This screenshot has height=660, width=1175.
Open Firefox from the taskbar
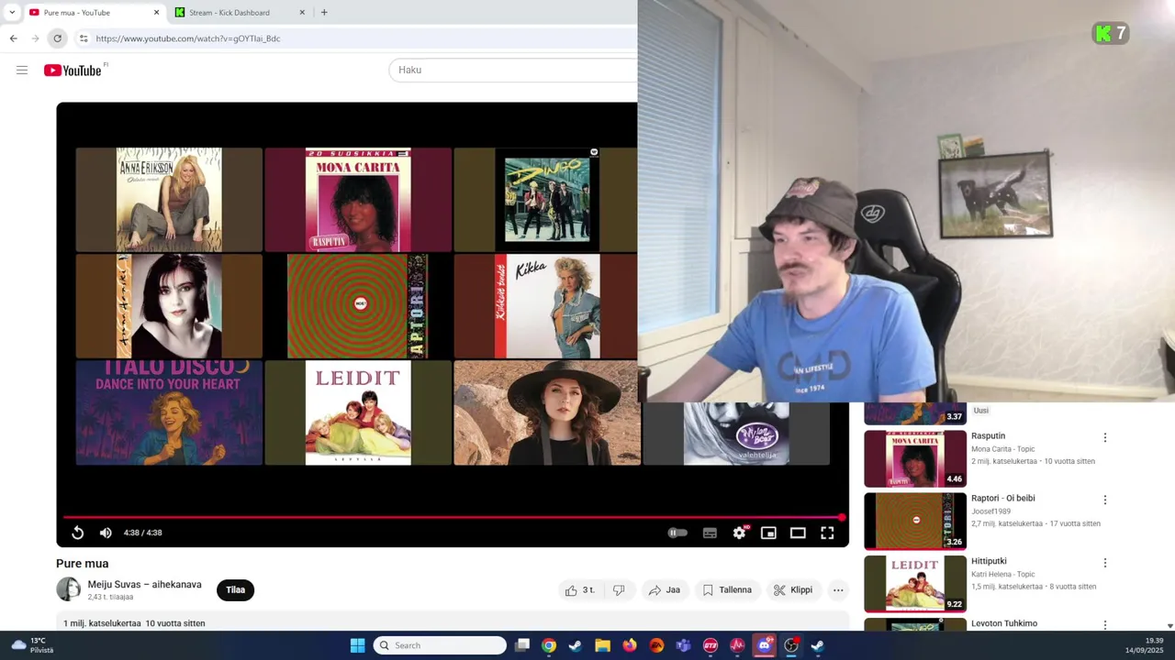tap(629, 645)
